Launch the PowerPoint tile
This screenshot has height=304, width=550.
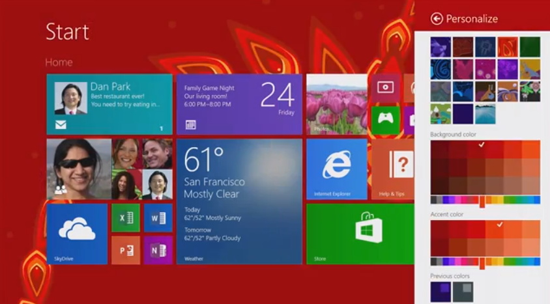pyautogui.click(x=126, y=250)
